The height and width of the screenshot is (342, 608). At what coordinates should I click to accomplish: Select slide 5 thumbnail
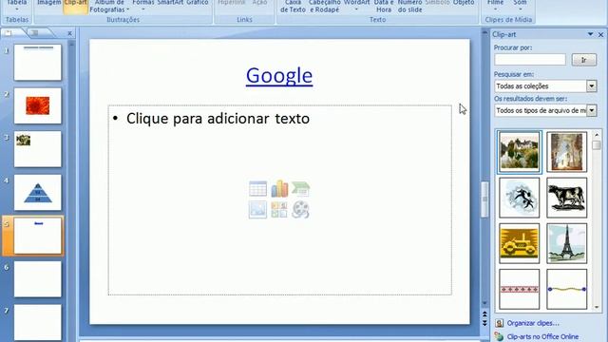click(x=38, y=236)
